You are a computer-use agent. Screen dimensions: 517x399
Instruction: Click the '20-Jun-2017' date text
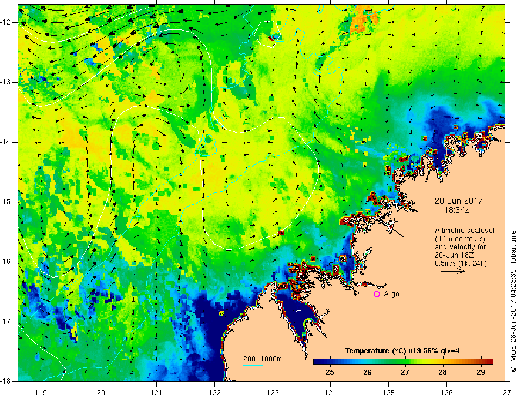pos(459,201)
